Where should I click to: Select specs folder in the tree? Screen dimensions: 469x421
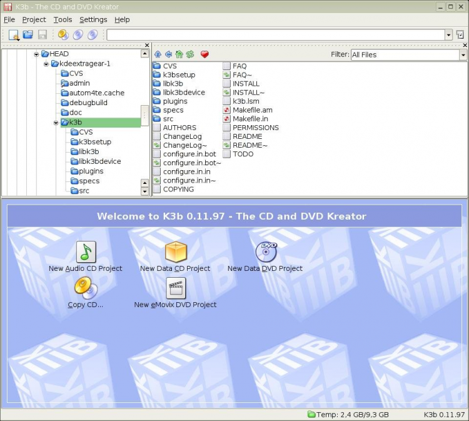click(x=85, y=181)
